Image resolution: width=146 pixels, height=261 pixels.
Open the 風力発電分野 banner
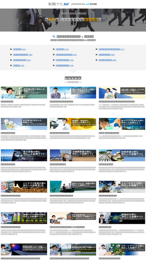tap(24, 155)
